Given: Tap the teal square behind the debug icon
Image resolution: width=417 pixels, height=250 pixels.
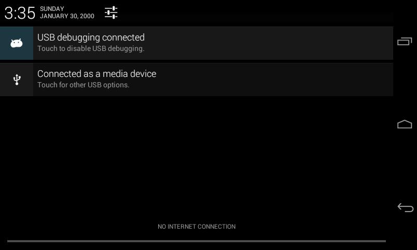Looking at the screenshot, I should (17, 43).
